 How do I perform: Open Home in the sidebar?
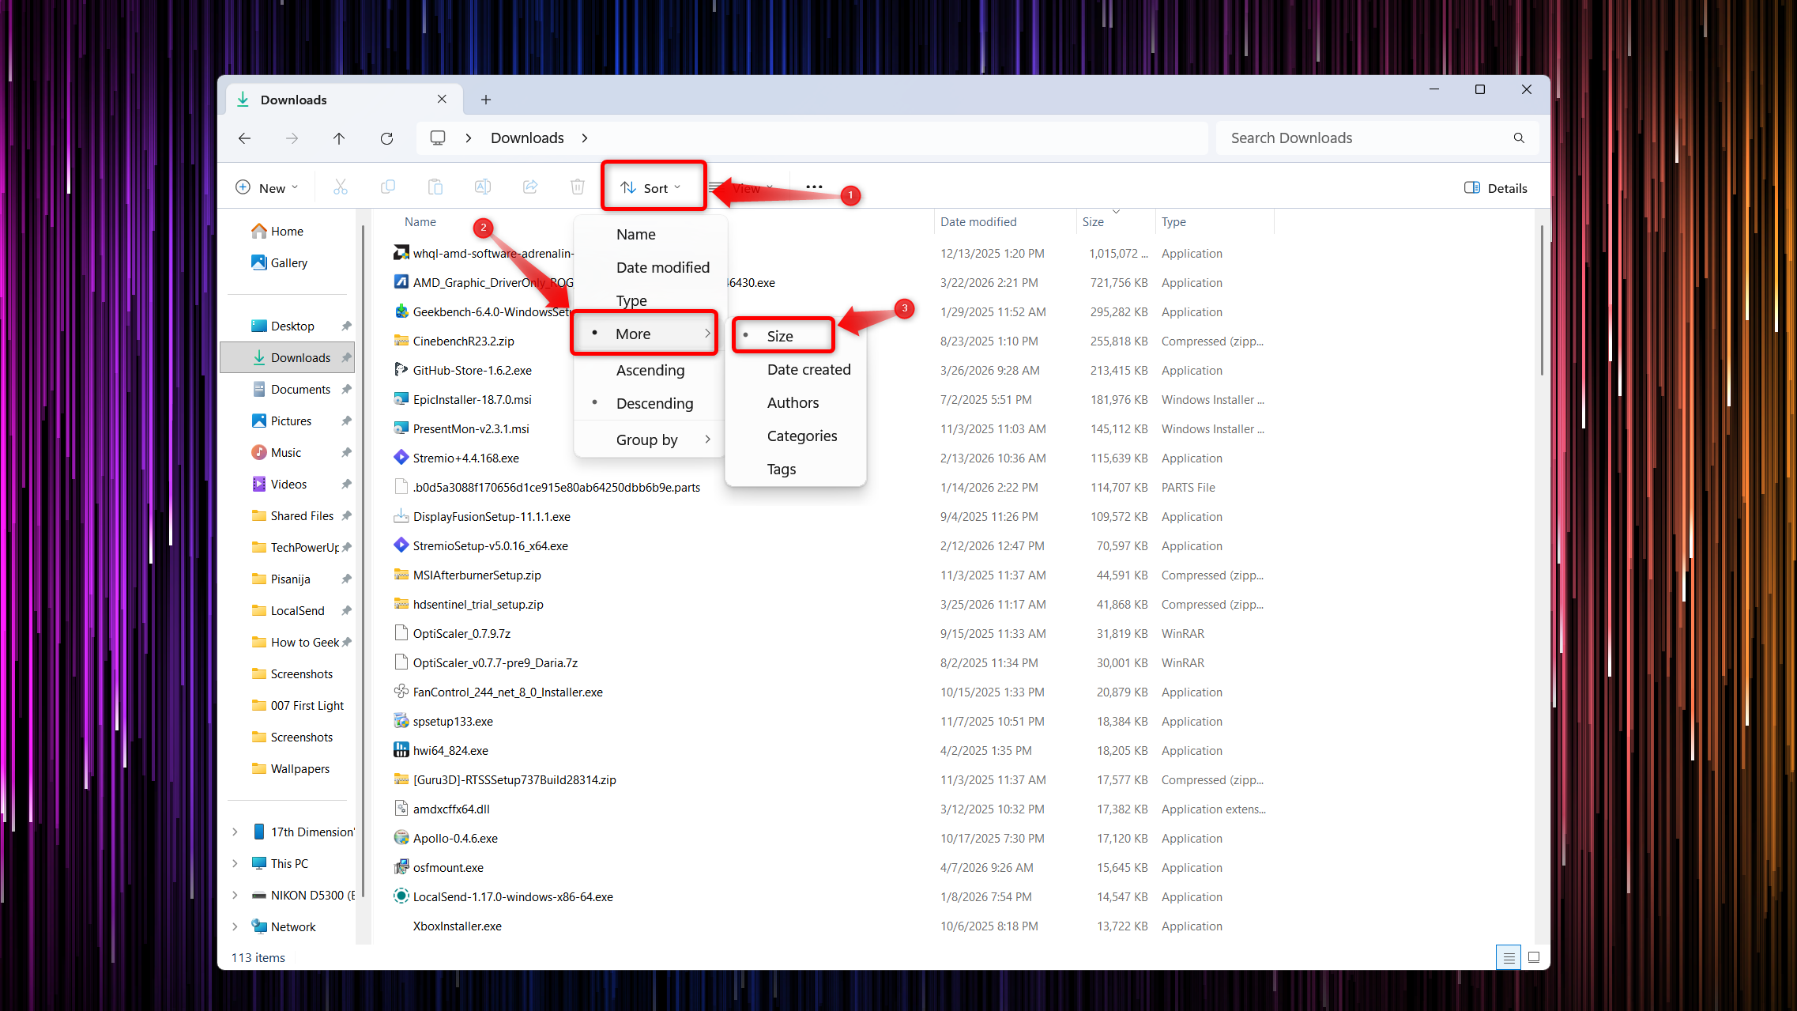coord(287,231)
